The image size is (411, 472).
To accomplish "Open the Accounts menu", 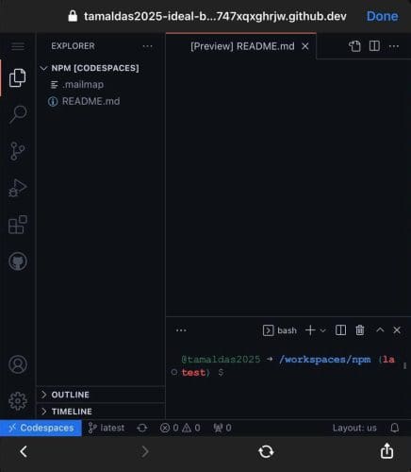I will pyautogui.click(x=18, y=364).
